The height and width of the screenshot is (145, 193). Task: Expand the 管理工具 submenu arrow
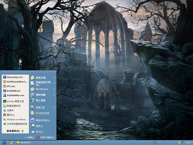click(54, 108)
